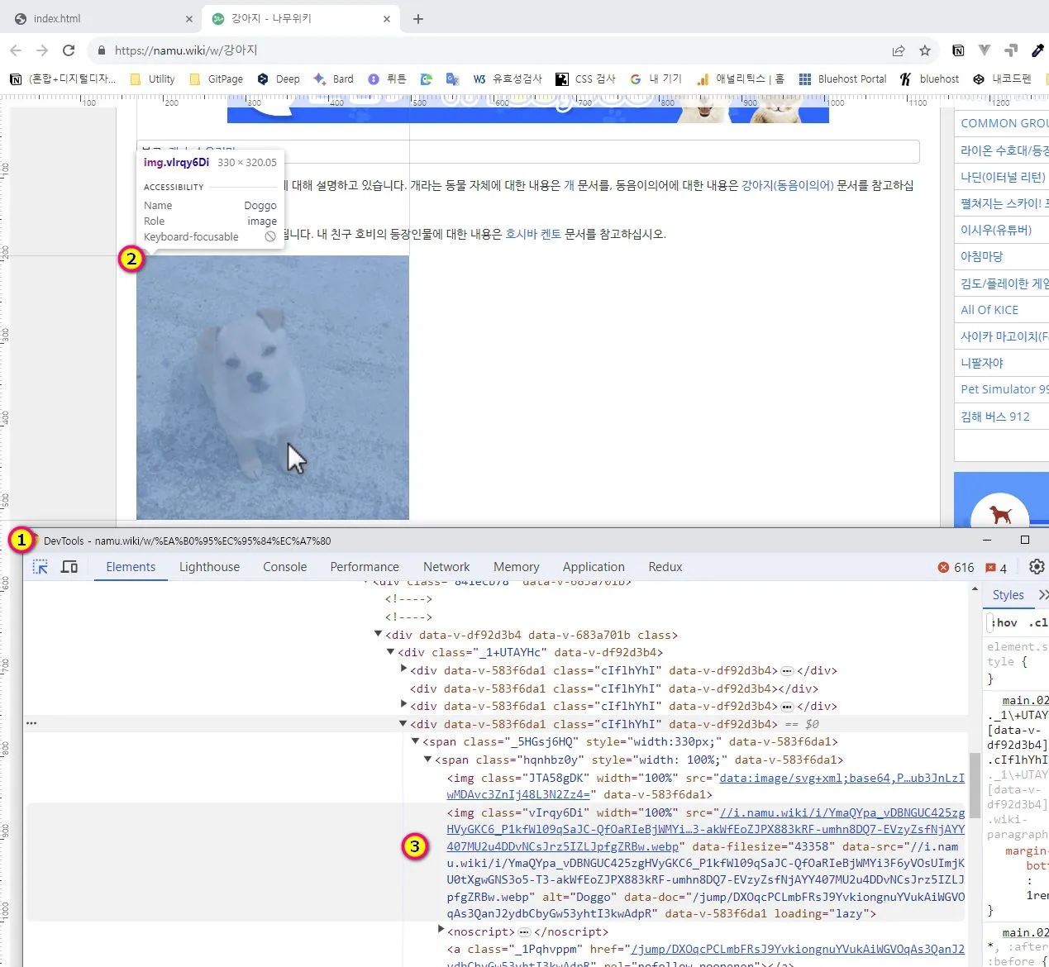Bookmark this page with the star icon

point(925,50)
